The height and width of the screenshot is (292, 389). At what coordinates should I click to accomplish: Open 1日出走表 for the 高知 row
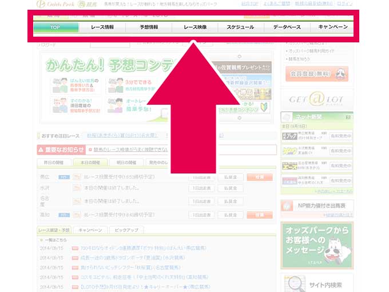[x=202, y=215]
